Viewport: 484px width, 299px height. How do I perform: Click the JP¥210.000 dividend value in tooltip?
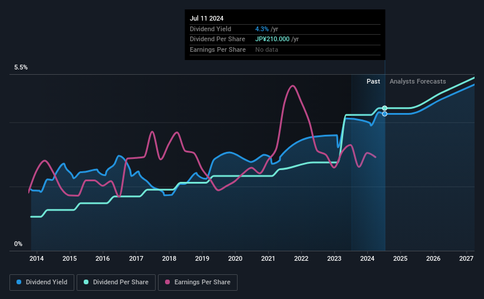[272, 39]
